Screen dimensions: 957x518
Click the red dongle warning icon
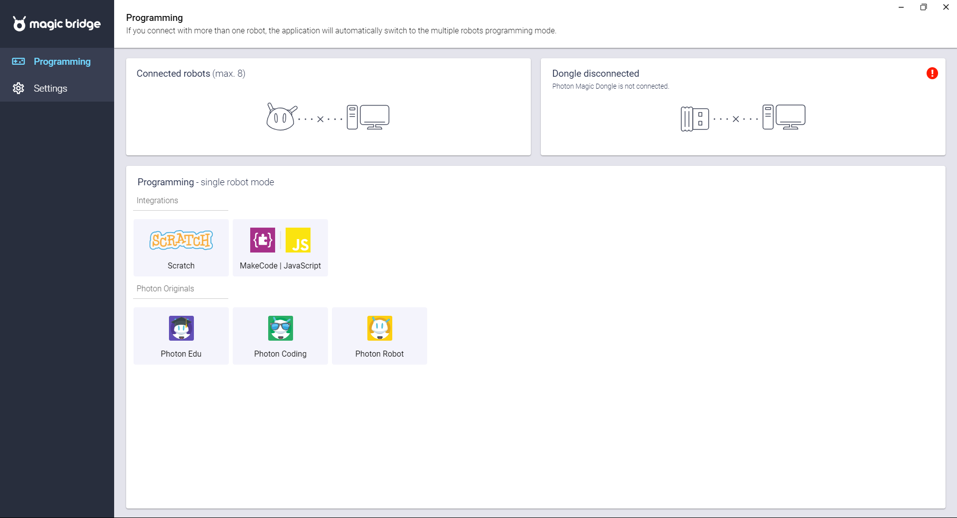(932, 73)
